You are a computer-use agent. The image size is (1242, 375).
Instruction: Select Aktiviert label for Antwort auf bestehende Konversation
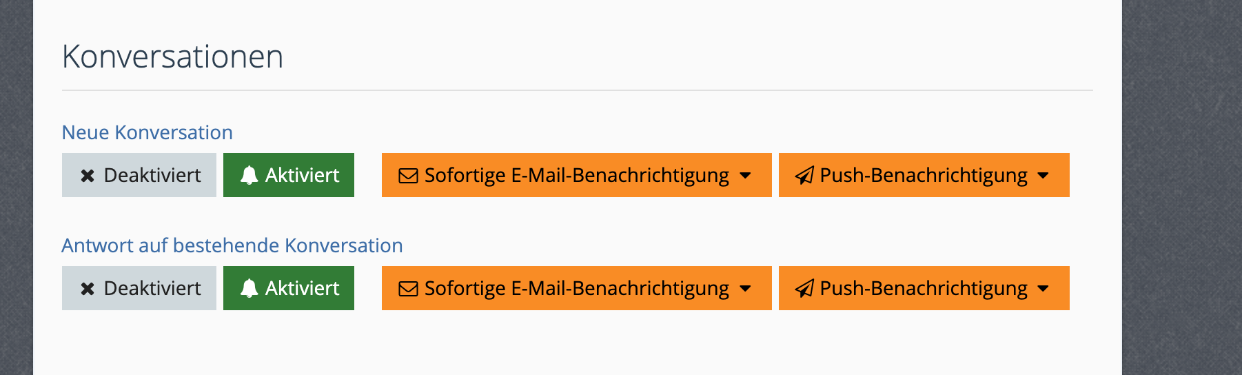[x=302, y=288]
